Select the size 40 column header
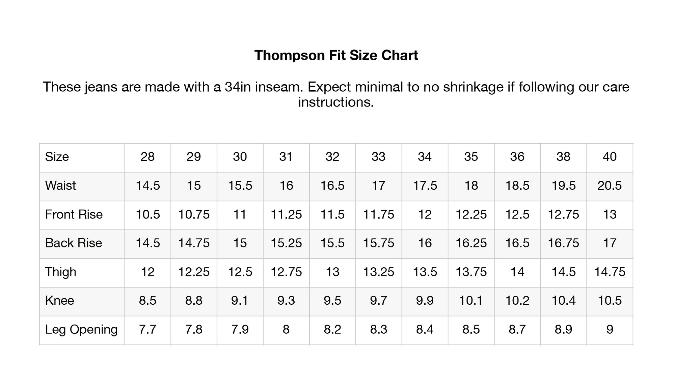 tap(610, 157)
